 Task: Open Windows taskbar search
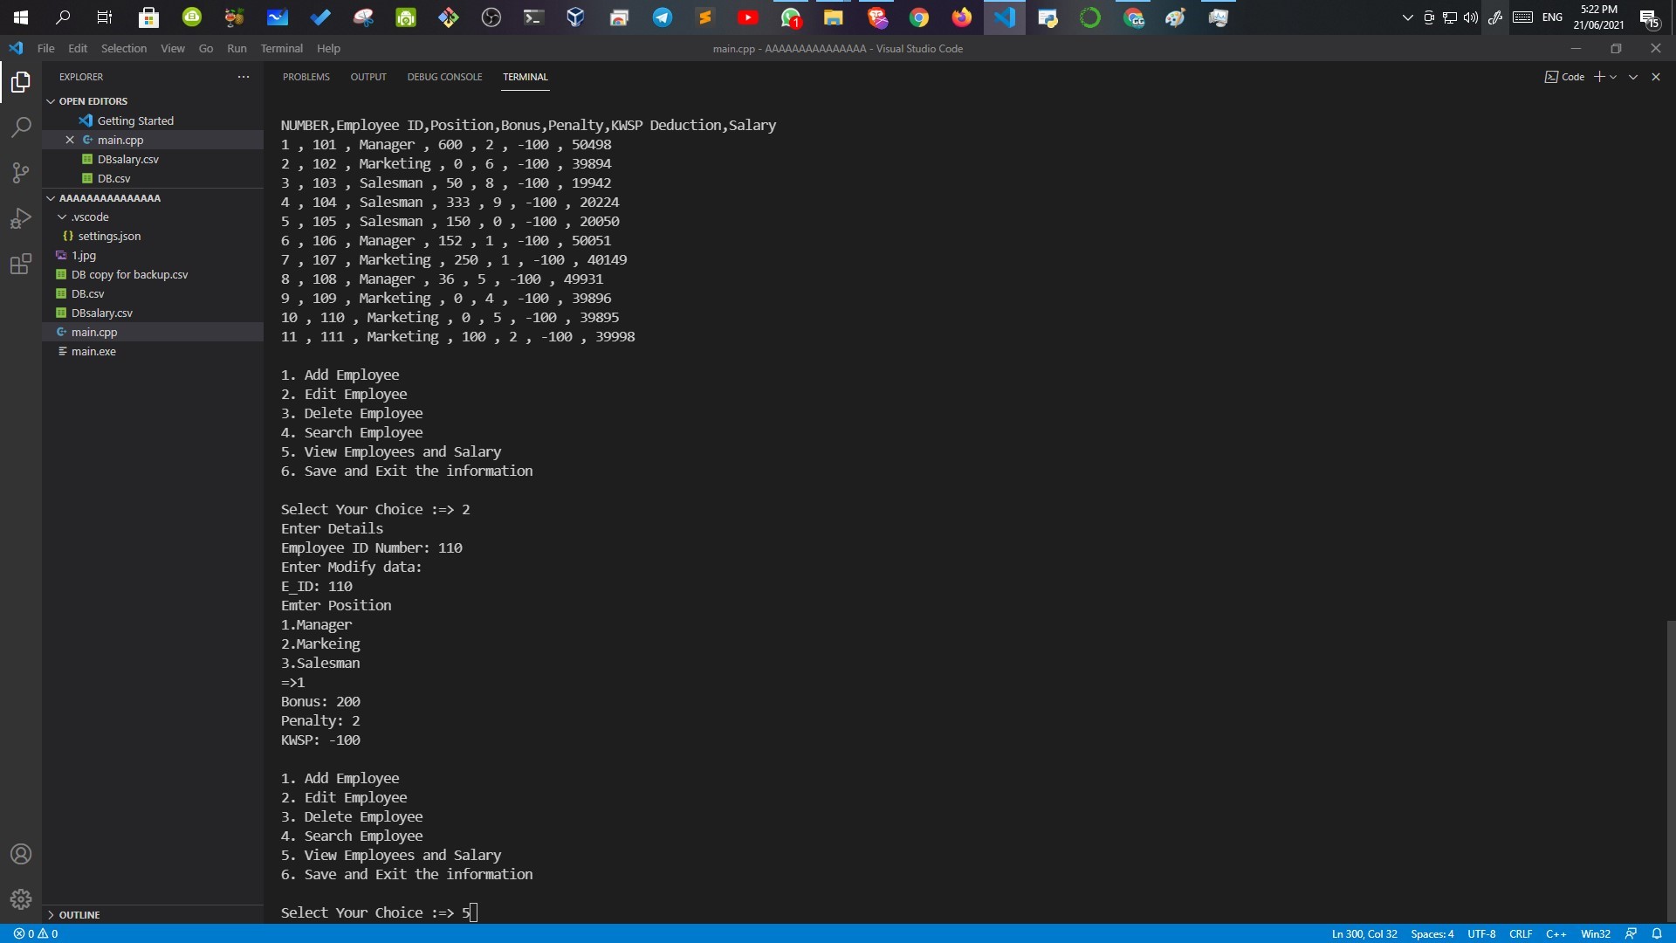click(63, 17)
